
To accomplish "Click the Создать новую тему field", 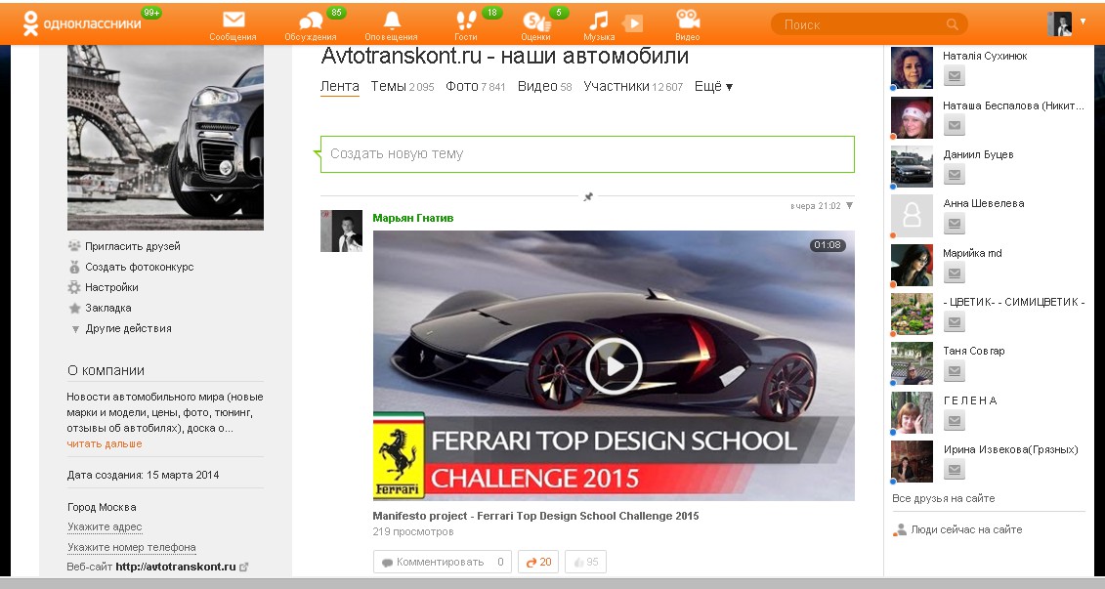I will [x=588, y=153].
